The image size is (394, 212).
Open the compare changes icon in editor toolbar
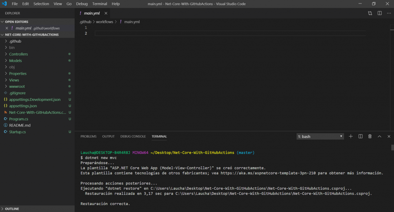point(370,13)
